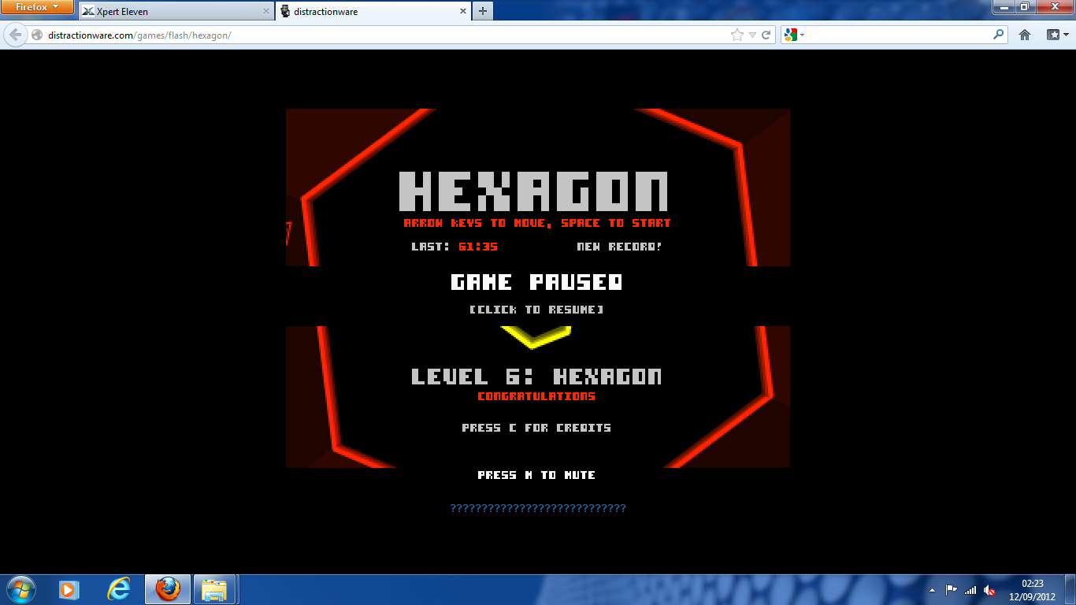Viewport: 1076px width, 605px height.
Task: Click the PRESS C FOR CREDITS text
Action: [x=536, y=428]
